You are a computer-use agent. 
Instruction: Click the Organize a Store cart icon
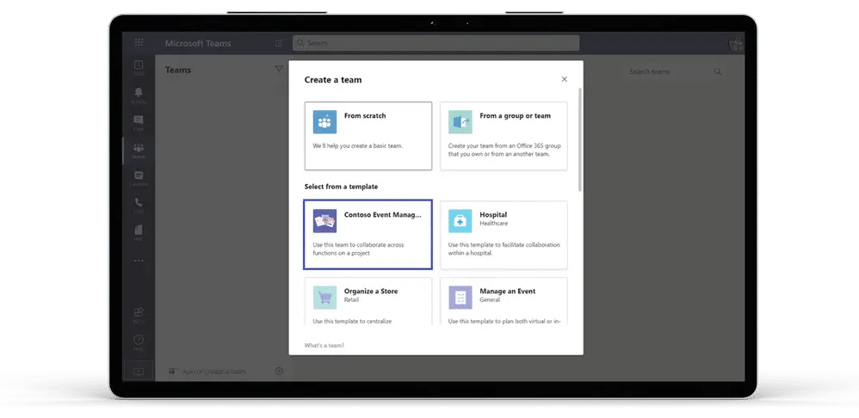(x=324, y=298)
